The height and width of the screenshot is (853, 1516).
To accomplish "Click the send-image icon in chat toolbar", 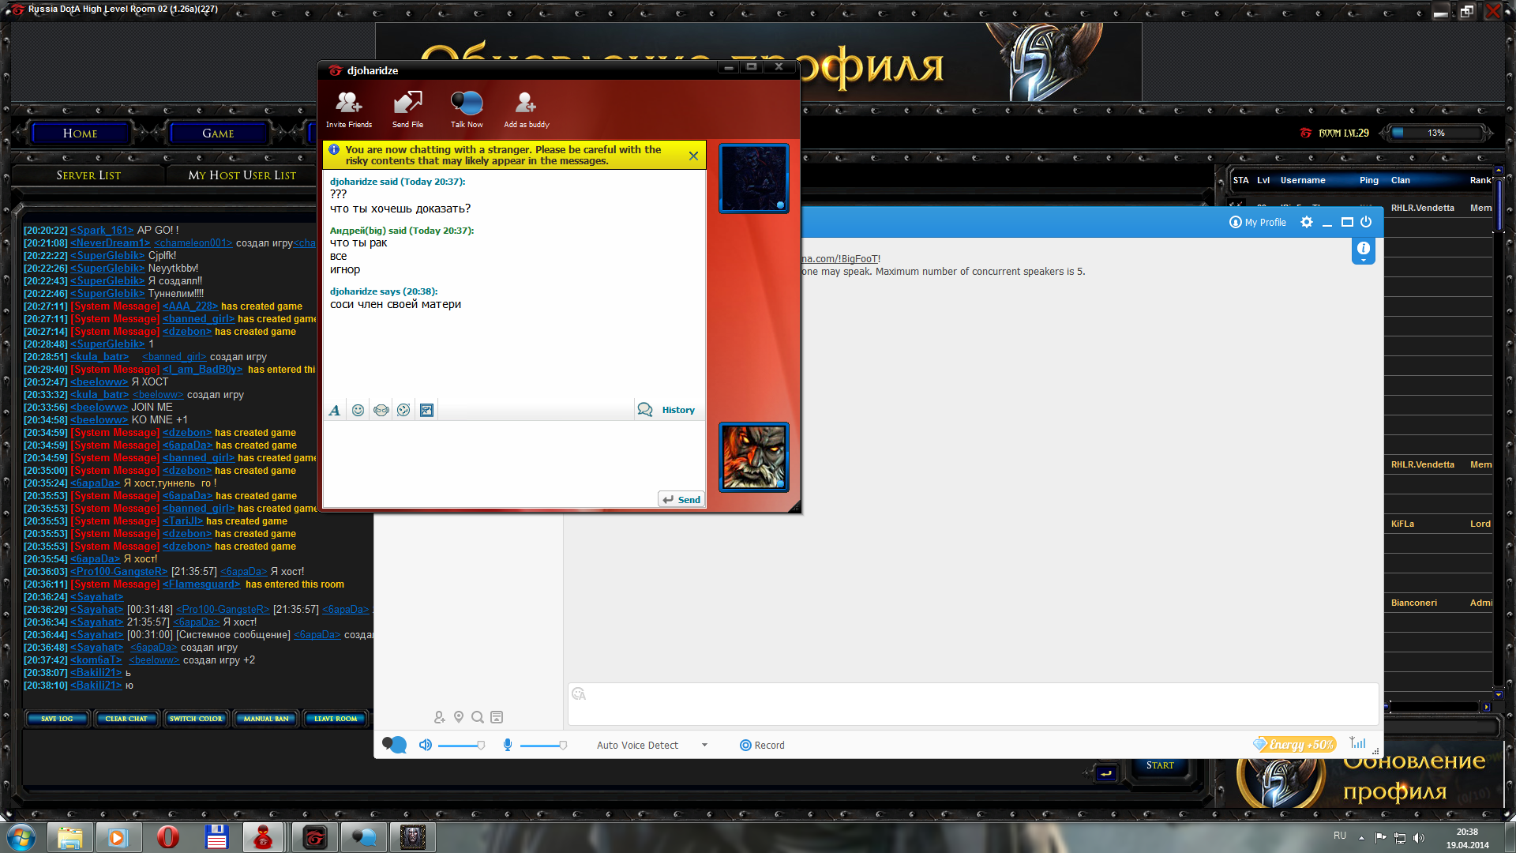I will (426, 410).
